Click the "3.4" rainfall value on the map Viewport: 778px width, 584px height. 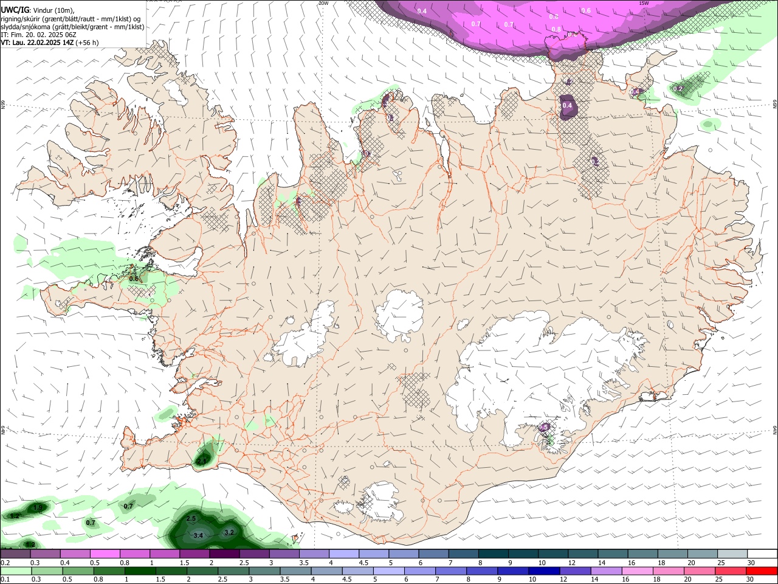click(198, 536)
